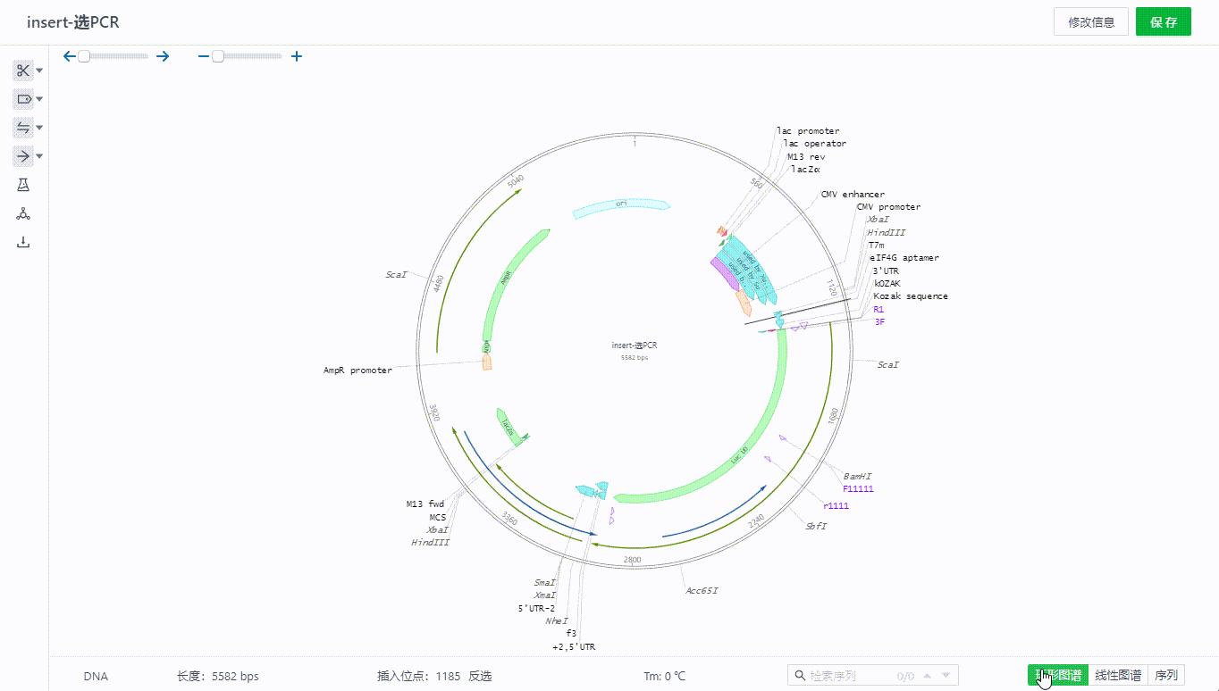Click the zoom slider handle
This screenshot has height=691, width=1219.
217,56
